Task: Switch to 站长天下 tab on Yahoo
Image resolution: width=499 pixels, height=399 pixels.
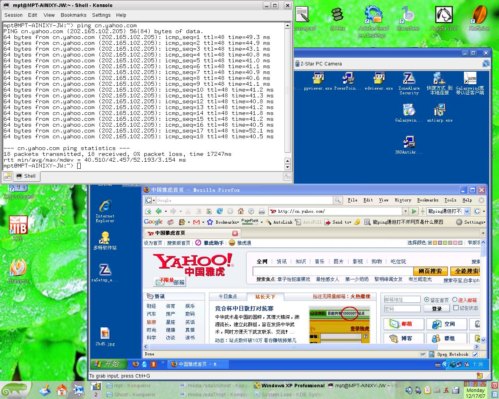Action: [x=265, y=297]
